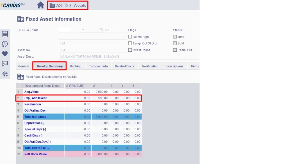Click the favorites heart icon
The width and height of the screenshot is (287, 164).
5,54
